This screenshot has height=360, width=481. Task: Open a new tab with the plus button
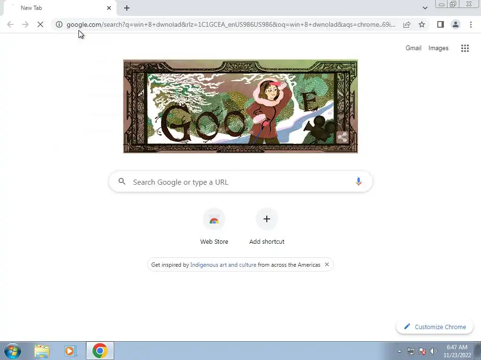127,8
